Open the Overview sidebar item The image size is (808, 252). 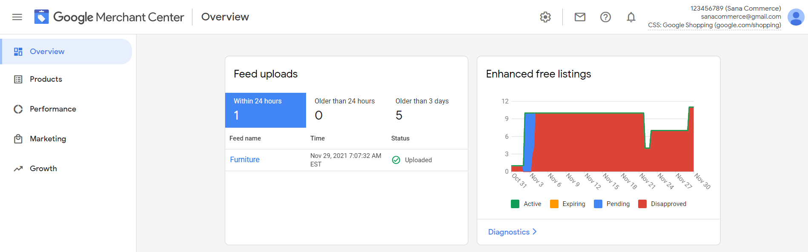(67, 52)
